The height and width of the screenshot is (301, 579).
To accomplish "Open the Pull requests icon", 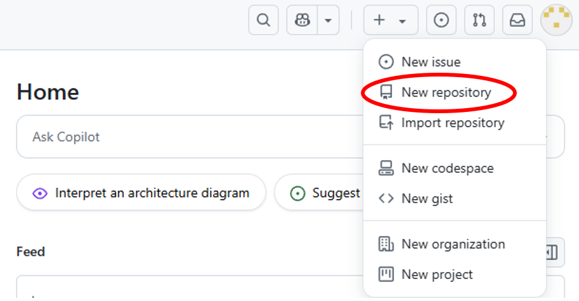I will click(x=479, y=20).
